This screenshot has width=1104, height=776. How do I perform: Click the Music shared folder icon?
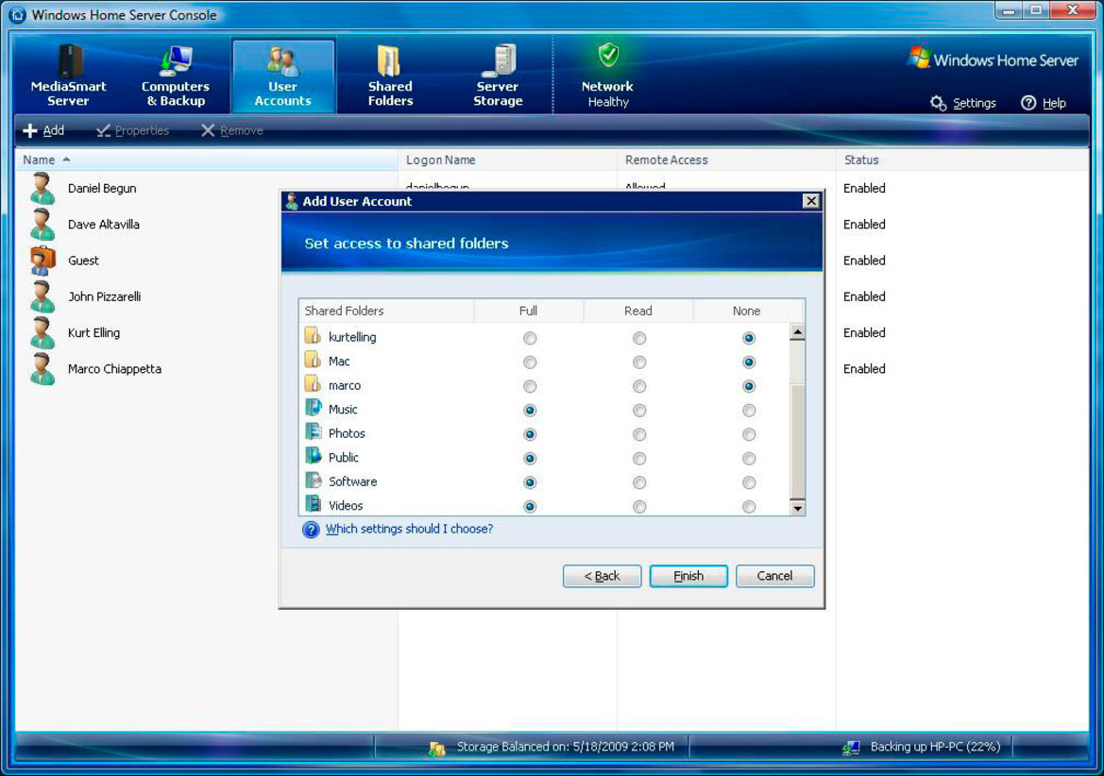pyautogui.click(x=314, y=408)
